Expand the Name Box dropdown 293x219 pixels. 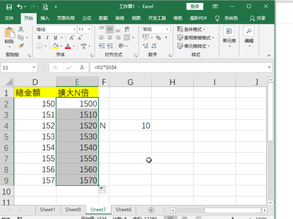pos(34,67)
